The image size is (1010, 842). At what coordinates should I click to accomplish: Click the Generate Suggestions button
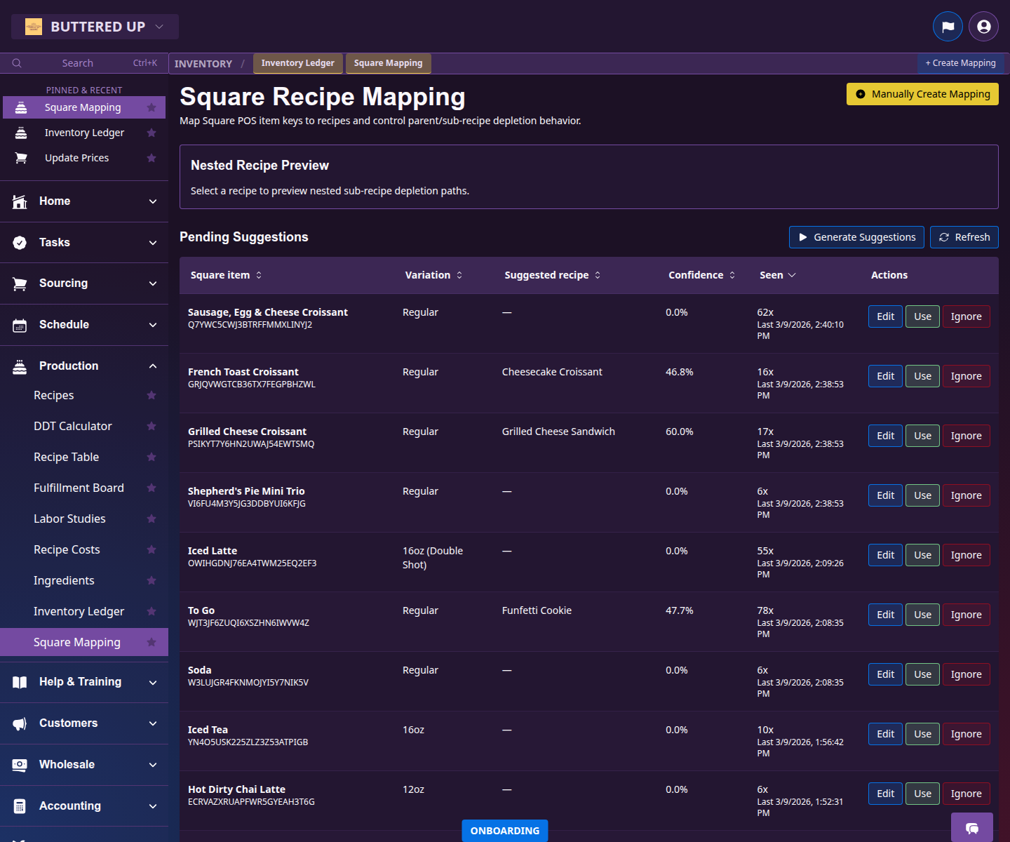click(856, 236)
